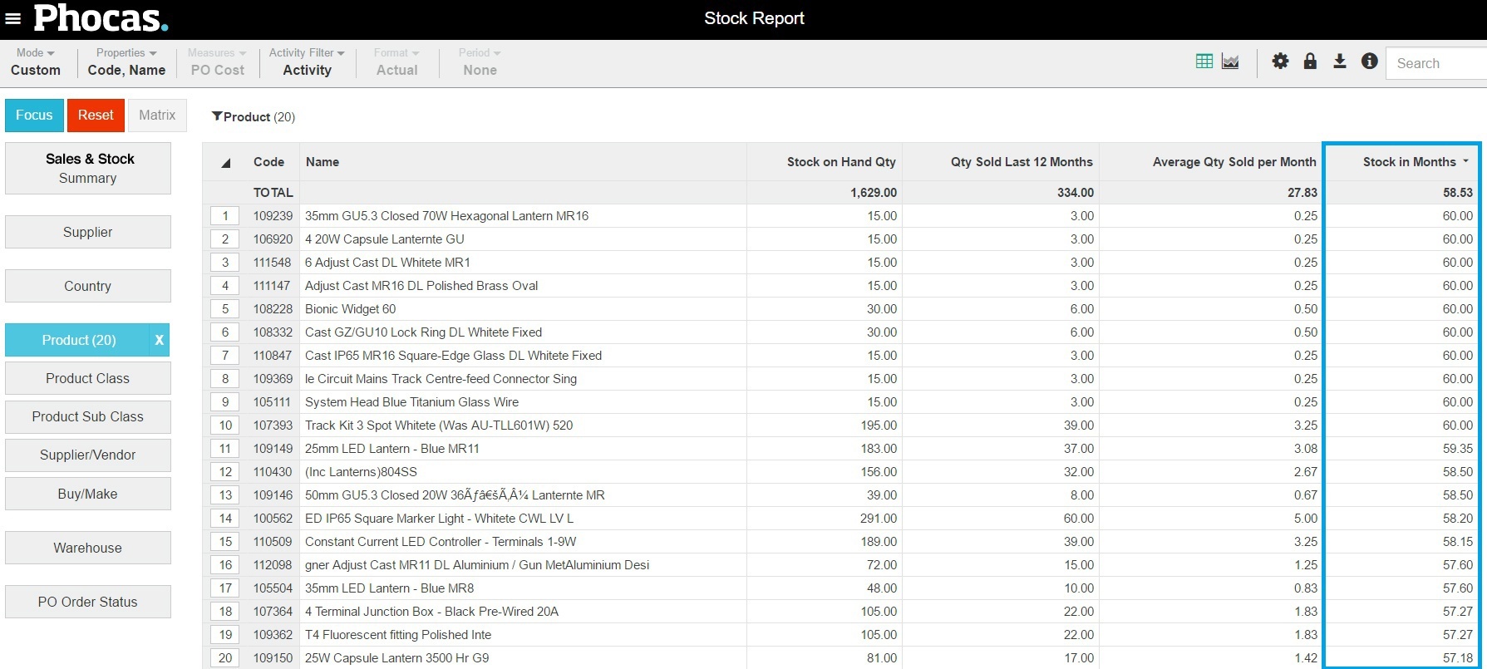Open Measures PO Cost dropdown
This screenshot has width=1487, height=669.
[218, 62]
